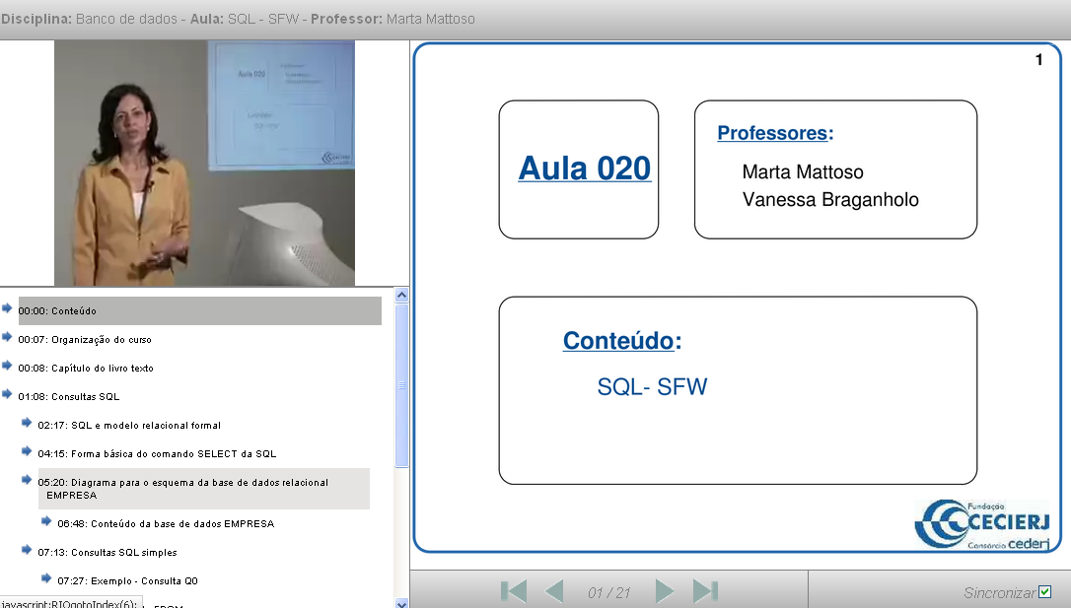Click arrow icon beside 'SQL e modelo relacional formal'
The height and width of the screenshot is (608, 1071).
(x=27, y=423)
